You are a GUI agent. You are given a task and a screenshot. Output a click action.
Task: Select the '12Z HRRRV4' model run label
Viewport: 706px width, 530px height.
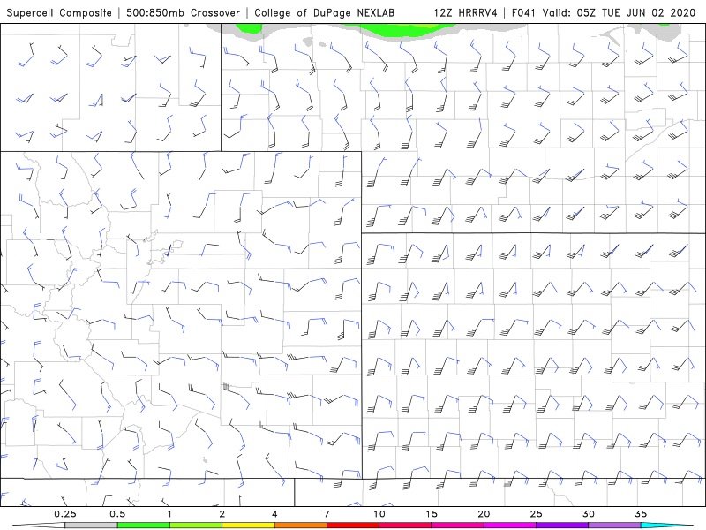(x=466, y=12)
